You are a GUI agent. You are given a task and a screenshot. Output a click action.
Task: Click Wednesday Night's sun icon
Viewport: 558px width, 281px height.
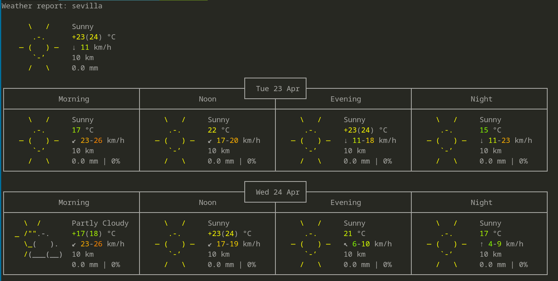447,244
